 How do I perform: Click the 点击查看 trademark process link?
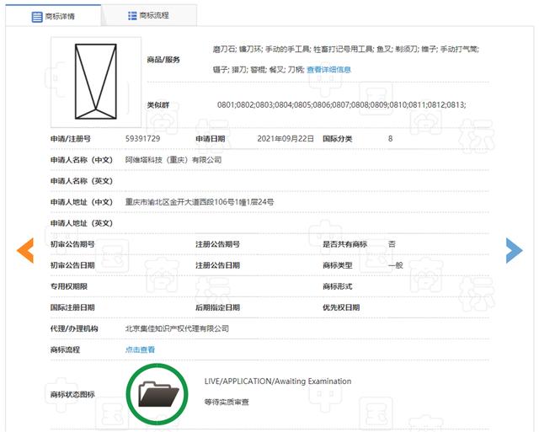click(140, 349)
